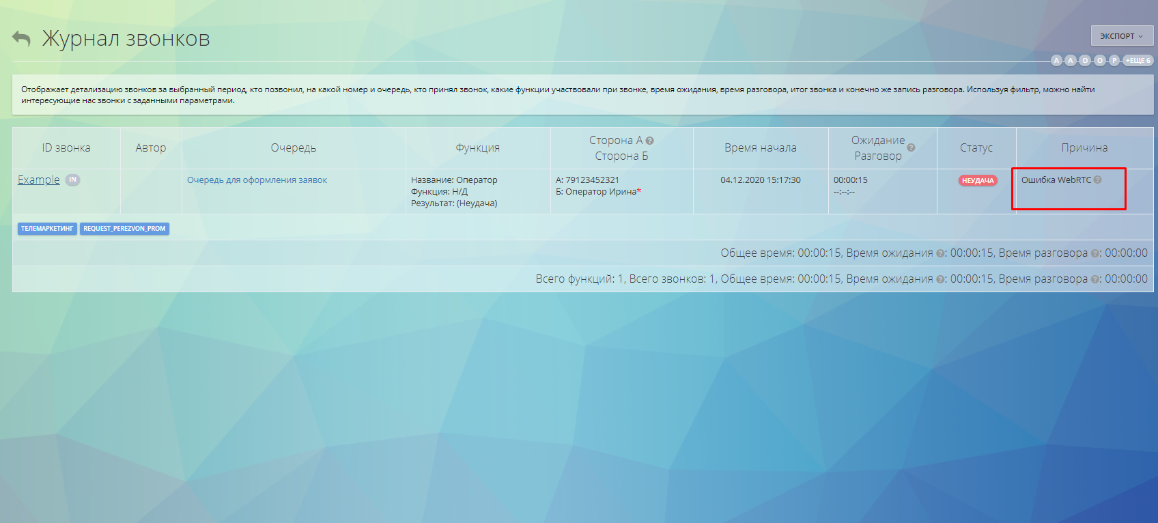Click phone number 79123452321 in Сторона А
The height and width of the screenshot is (523, 1158).
point(592,180)
